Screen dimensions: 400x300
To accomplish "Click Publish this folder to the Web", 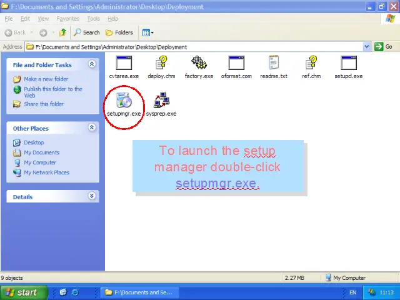I will point(53,92).
